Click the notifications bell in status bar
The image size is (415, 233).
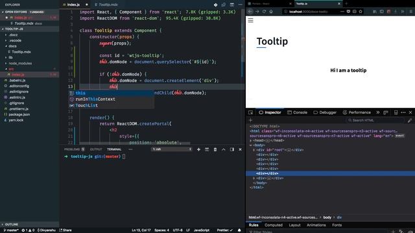point(239,230)
